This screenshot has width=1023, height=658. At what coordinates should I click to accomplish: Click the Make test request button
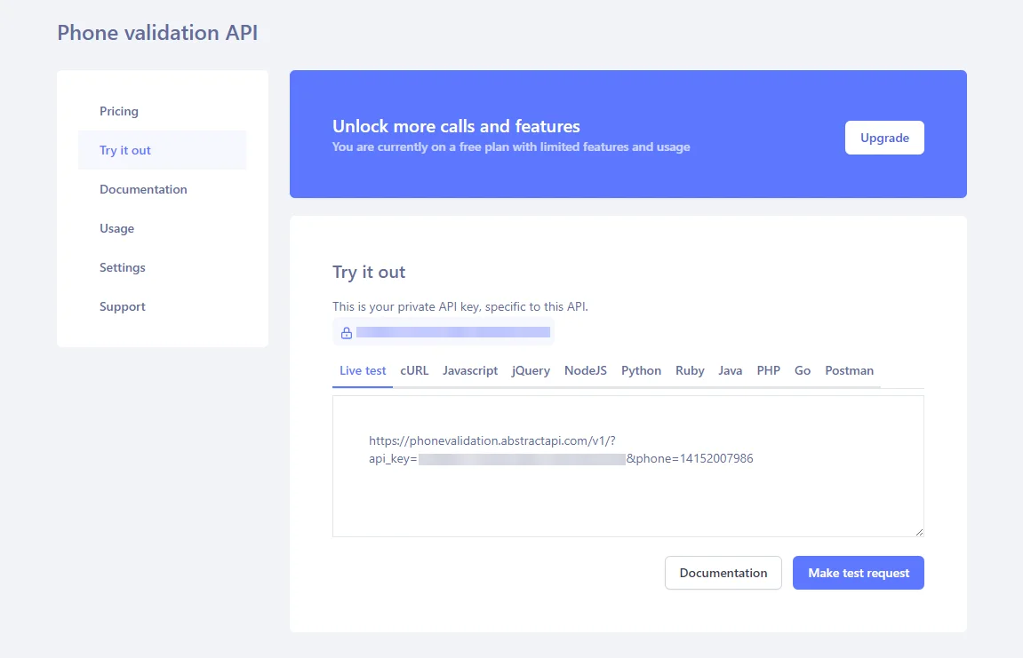[x=858, y=573]
